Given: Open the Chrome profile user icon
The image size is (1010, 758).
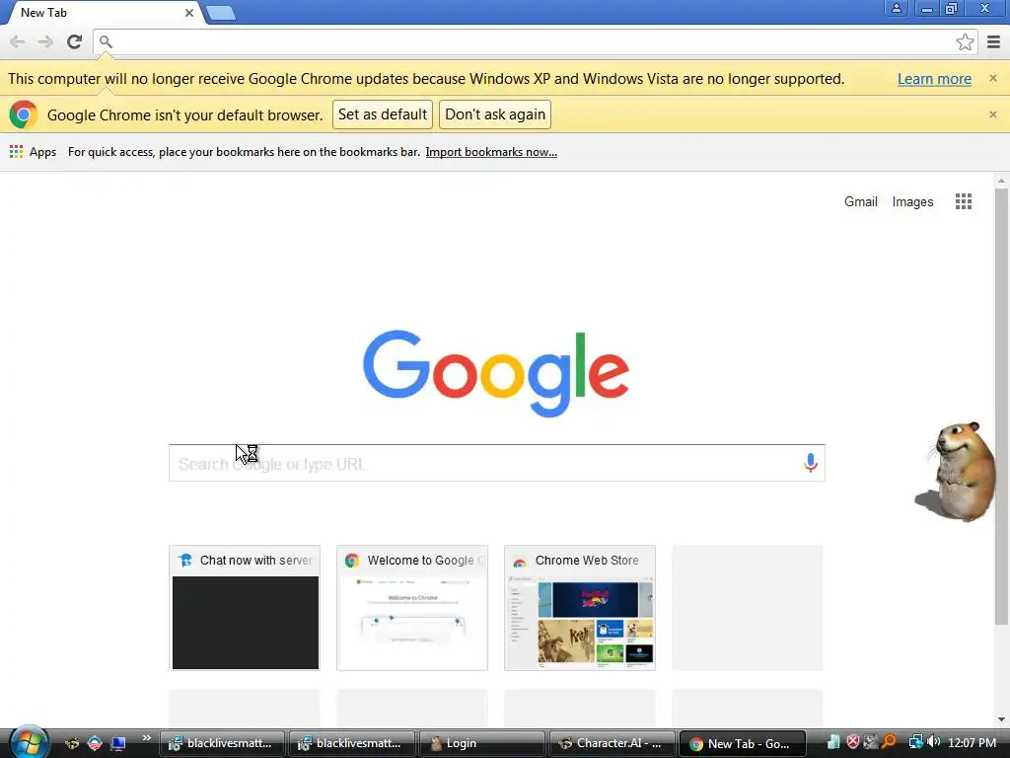Looking at the screenshot, I should tap(896, 8).
